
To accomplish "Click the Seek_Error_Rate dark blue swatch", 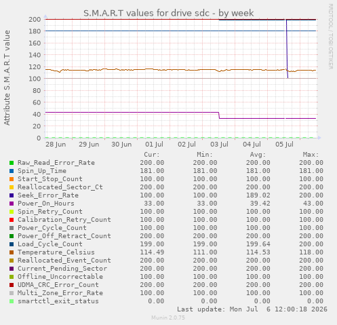I will pyautogui.click(x=12, y=195).
